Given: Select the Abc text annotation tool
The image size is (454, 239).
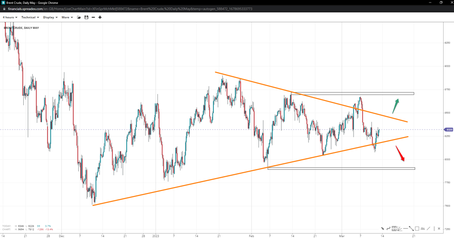Looking at the screenshot, I should pos(423,229).
